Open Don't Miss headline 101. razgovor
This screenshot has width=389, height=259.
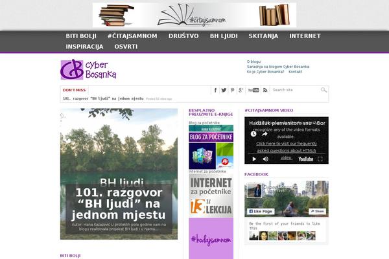103,98
